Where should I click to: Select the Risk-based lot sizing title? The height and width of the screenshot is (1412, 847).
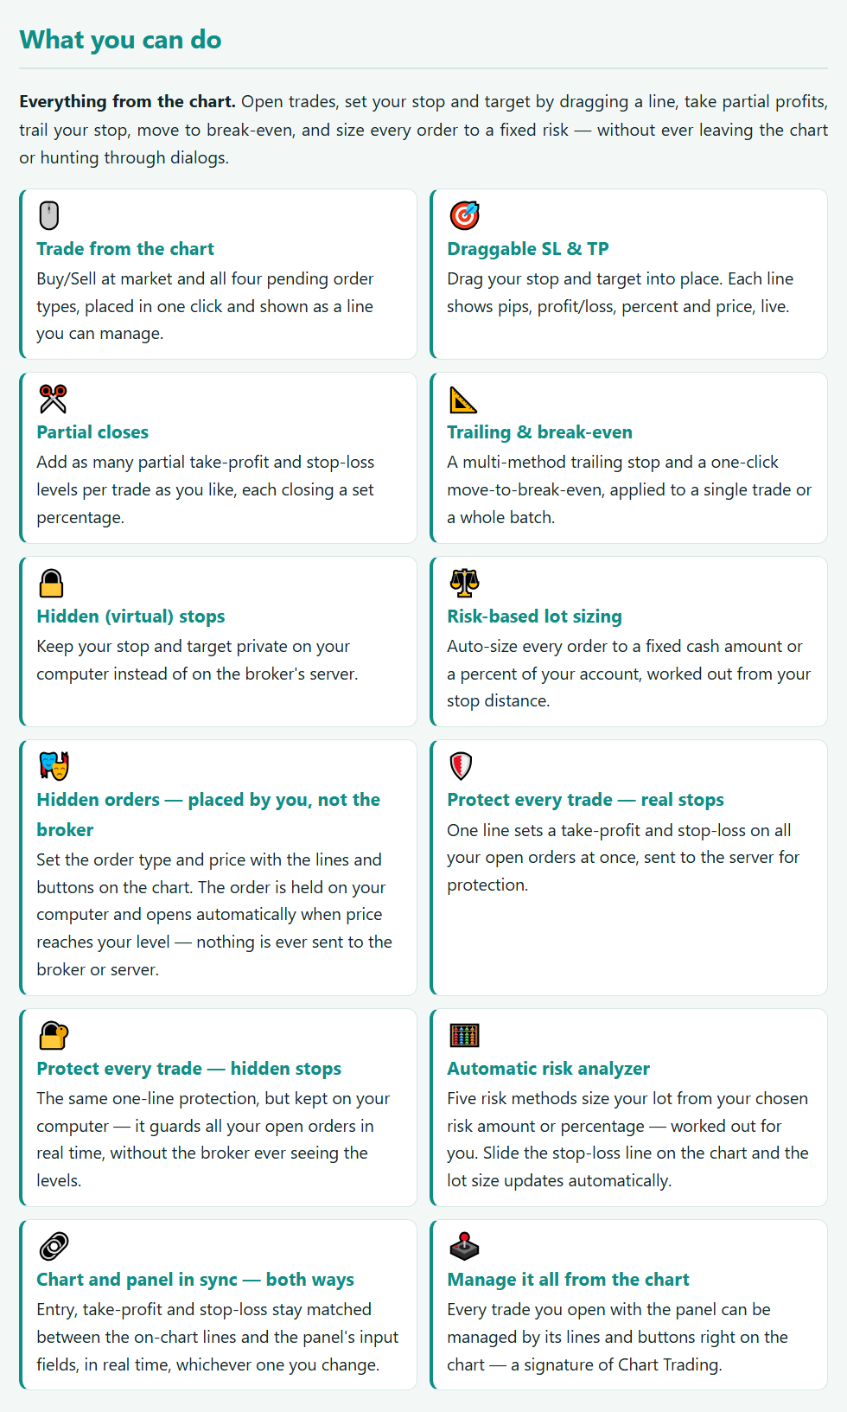click(x=534, y=617)
